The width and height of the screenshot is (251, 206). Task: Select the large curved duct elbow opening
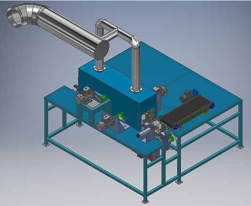[15, 17]
